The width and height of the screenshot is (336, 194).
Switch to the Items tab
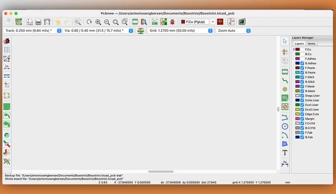tap(311, 43)
